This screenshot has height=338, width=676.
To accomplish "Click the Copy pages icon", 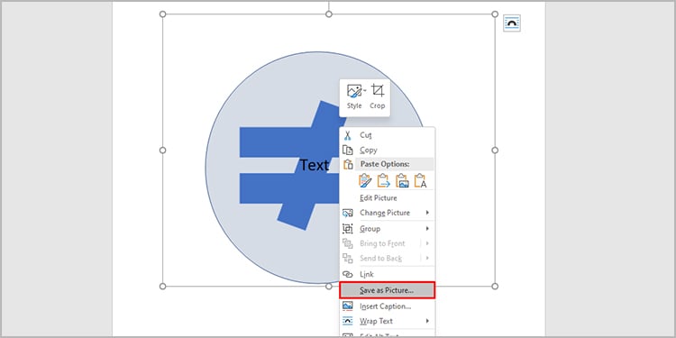I will (x=348, y=150).
